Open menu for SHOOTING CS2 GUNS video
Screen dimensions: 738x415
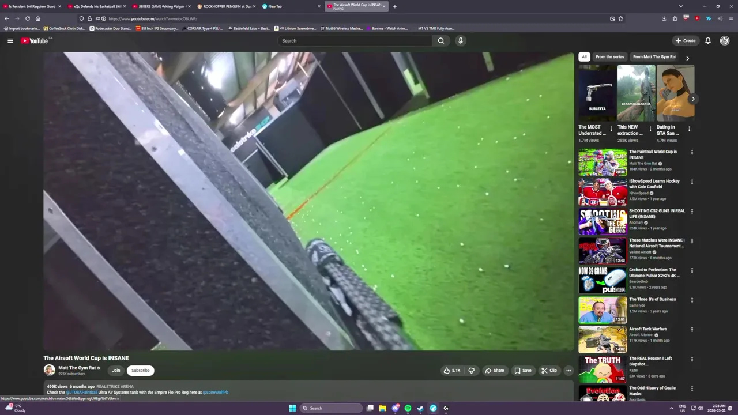pos(692,212)
